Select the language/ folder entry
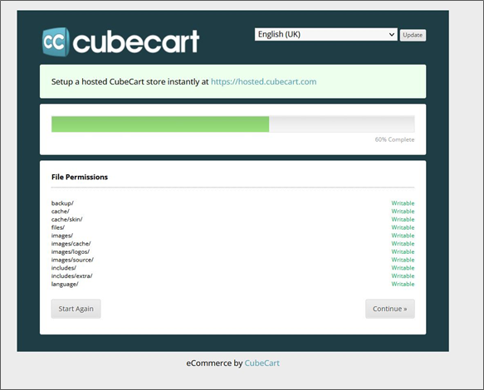Image resolution: width=484 pixels, height=390 pixels. (x=65, y=284)
